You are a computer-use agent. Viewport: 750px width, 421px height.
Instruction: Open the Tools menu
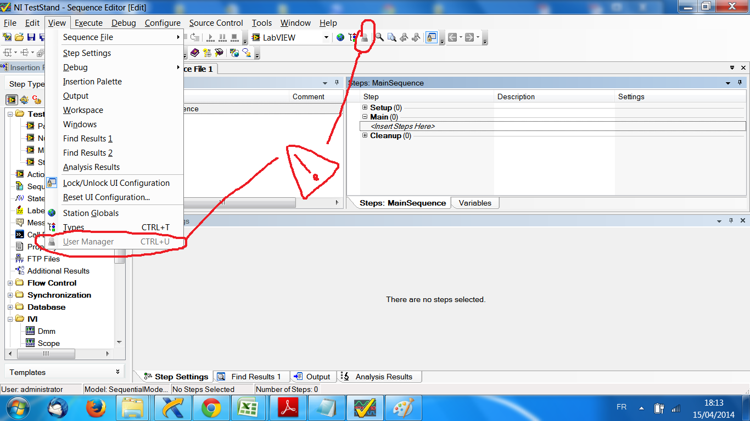point(262,23)
